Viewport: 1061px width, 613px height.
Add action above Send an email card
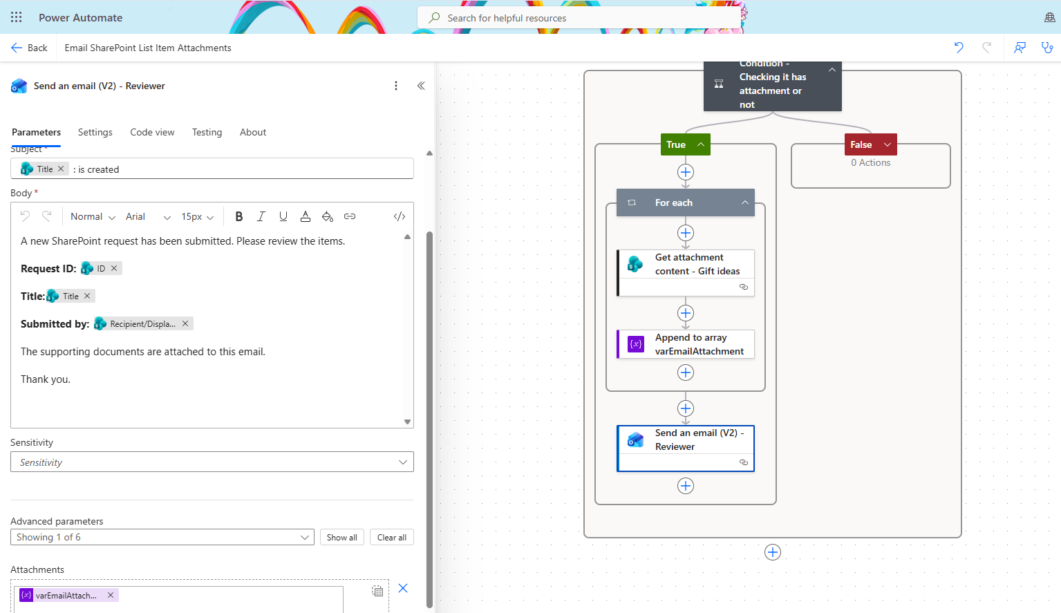coord(686,408)
